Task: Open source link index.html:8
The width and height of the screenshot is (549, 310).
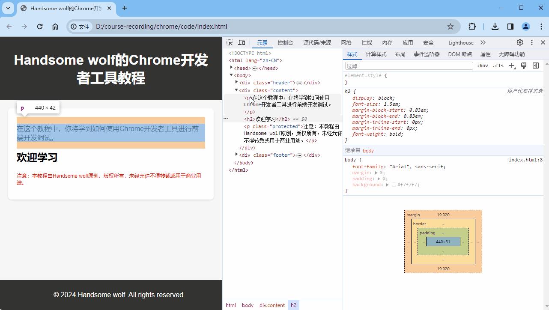Action: [x=525, y=159]
